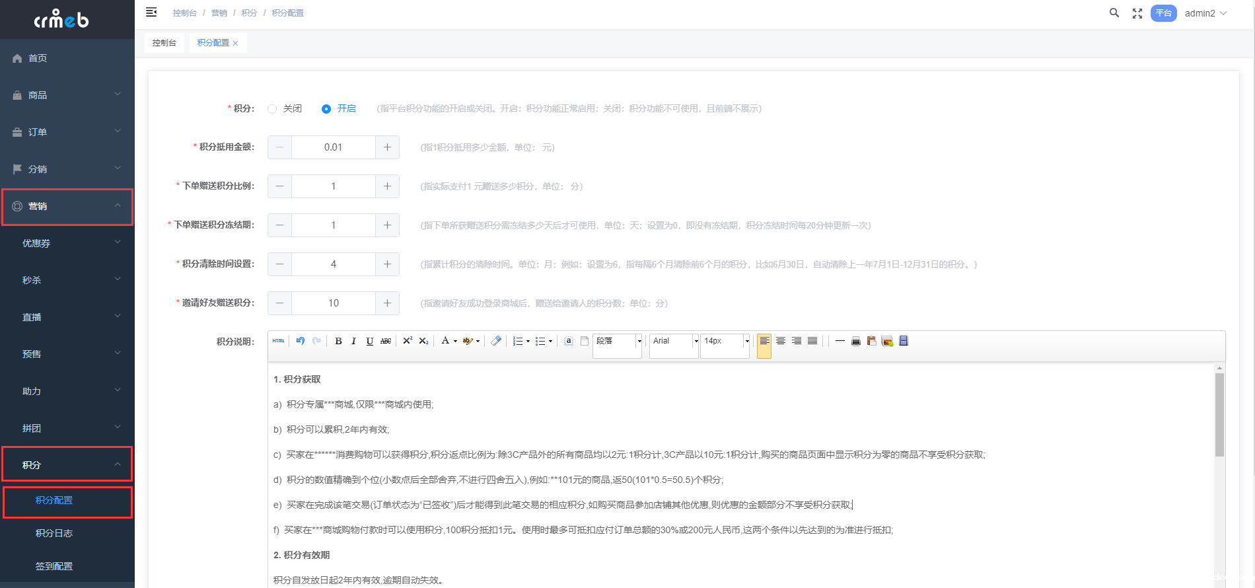Select the 关闭 radio option
Image resolution: width=1255 pixels, height=588 pixels.
point(272,109)
